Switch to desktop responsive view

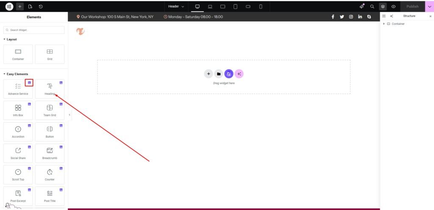tap(197, 6)
